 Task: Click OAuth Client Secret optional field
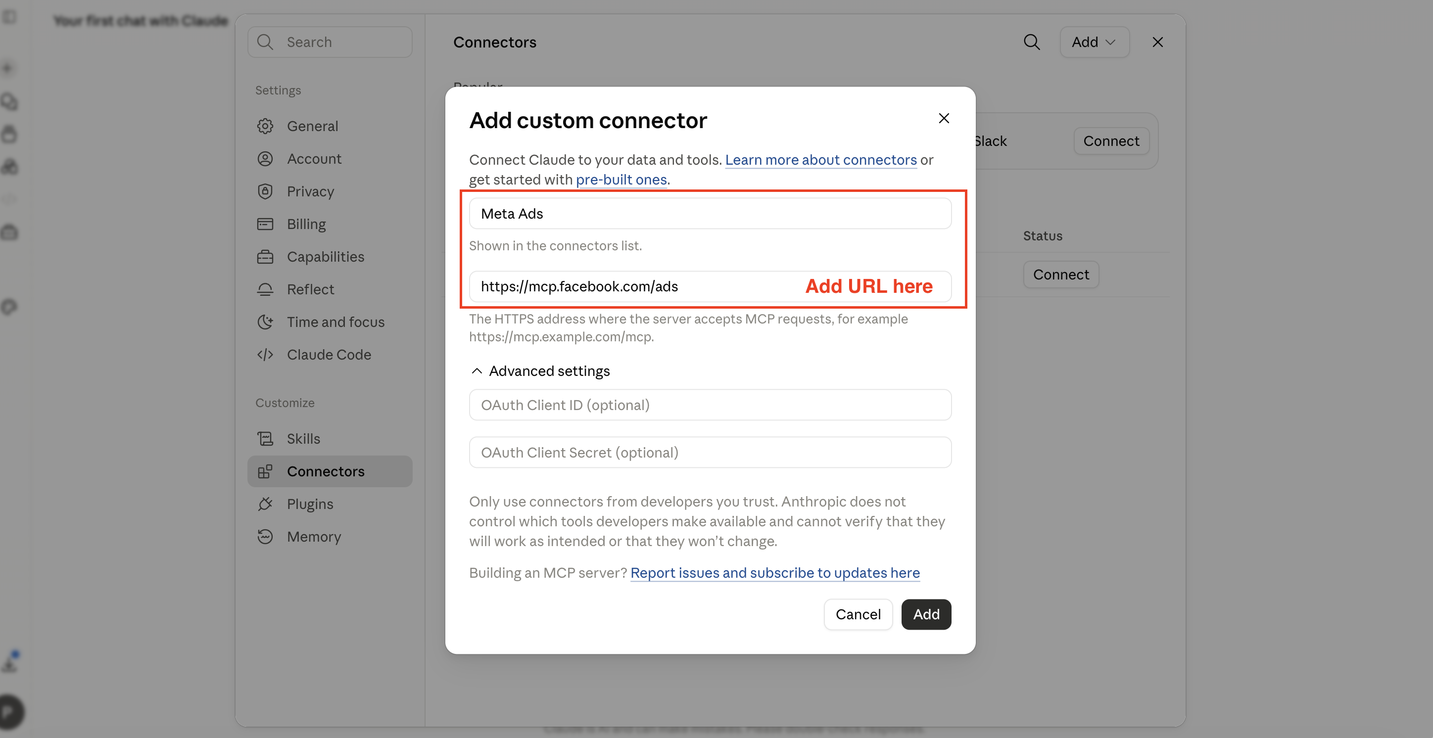(711, 453)
